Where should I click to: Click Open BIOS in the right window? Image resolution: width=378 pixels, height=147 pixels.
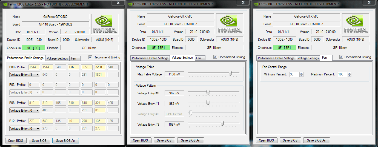267,140
